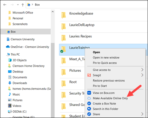
Task: Go forward with the Forward arrow
Action: (x=12, y=5)
